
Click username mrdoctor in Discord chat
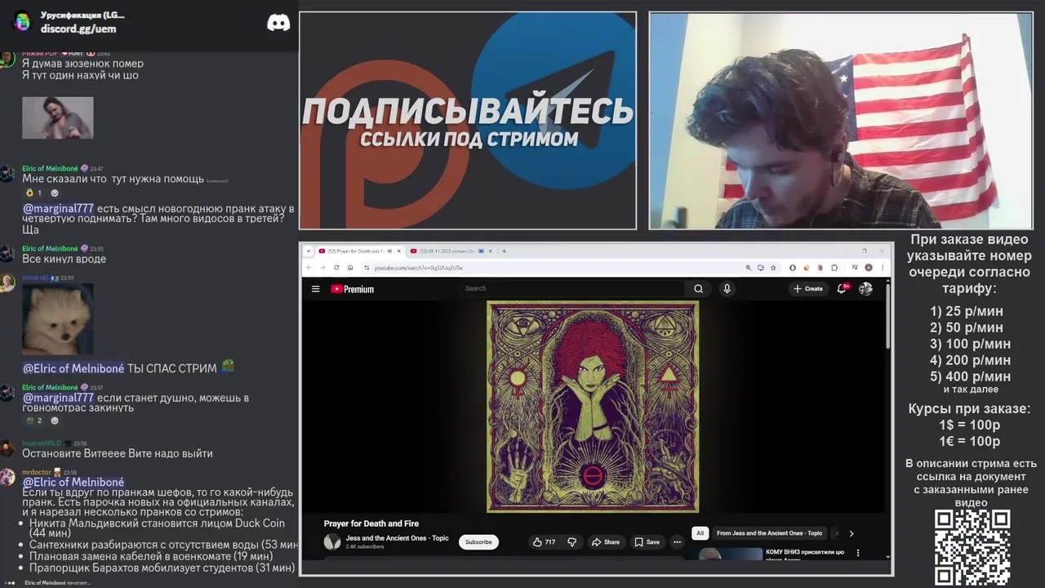point(37,472)
